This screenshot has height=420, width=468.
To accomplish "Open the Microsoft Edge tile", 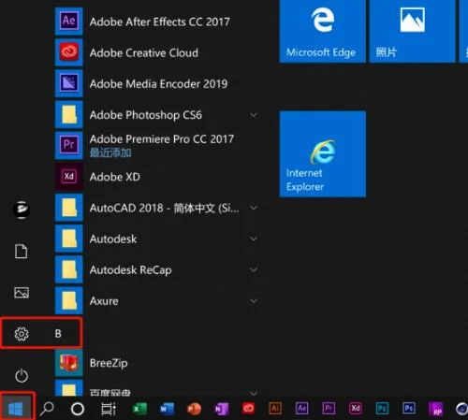I will (323, 31).
